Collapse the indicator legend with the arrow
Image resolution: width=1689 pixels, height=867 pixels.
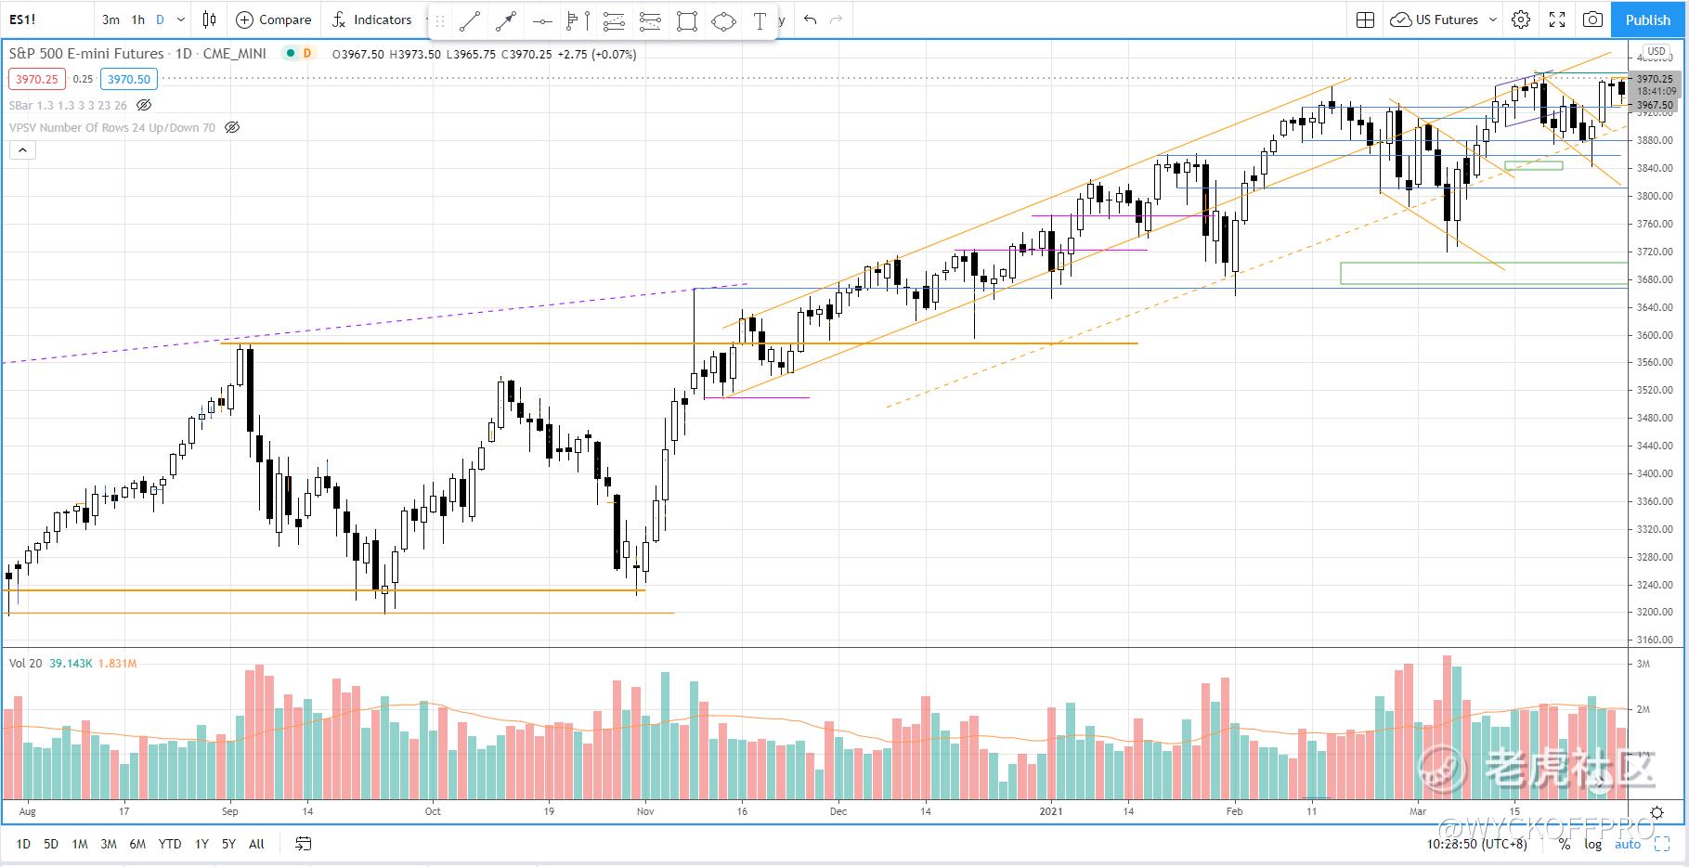coord(21,149)
